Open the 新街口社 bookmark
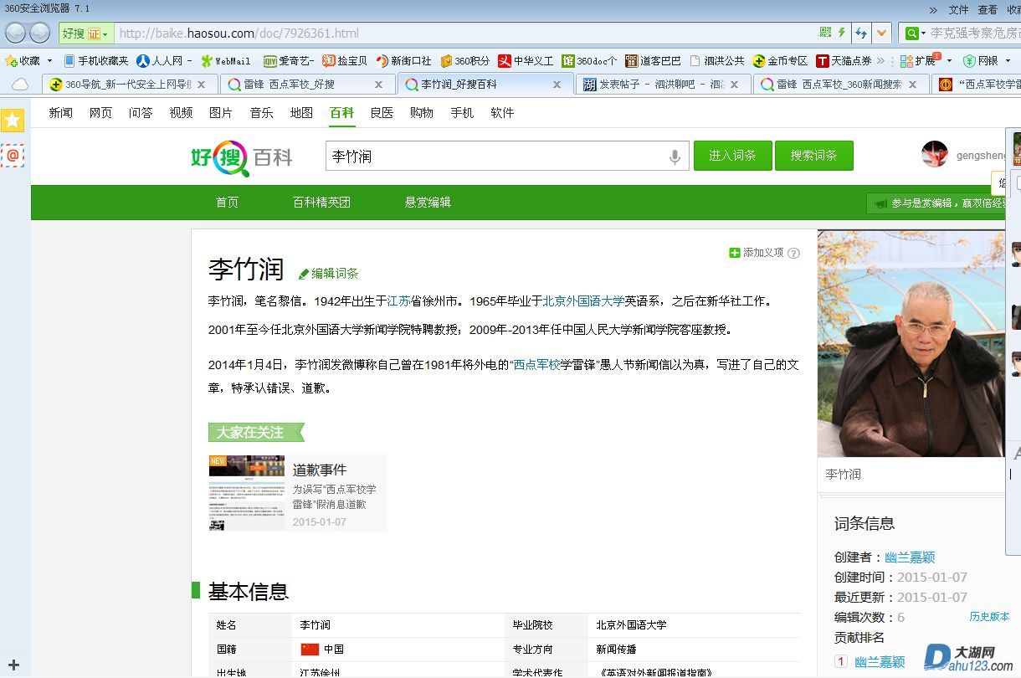 coord(403,60)
